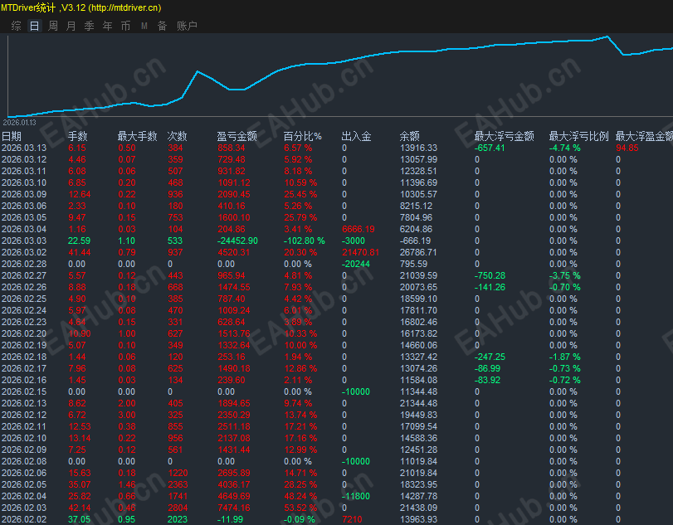This screenshot has height=525, width=673.
Task: Click deposit 7210 on 2026.02.02
Action: 352,518
